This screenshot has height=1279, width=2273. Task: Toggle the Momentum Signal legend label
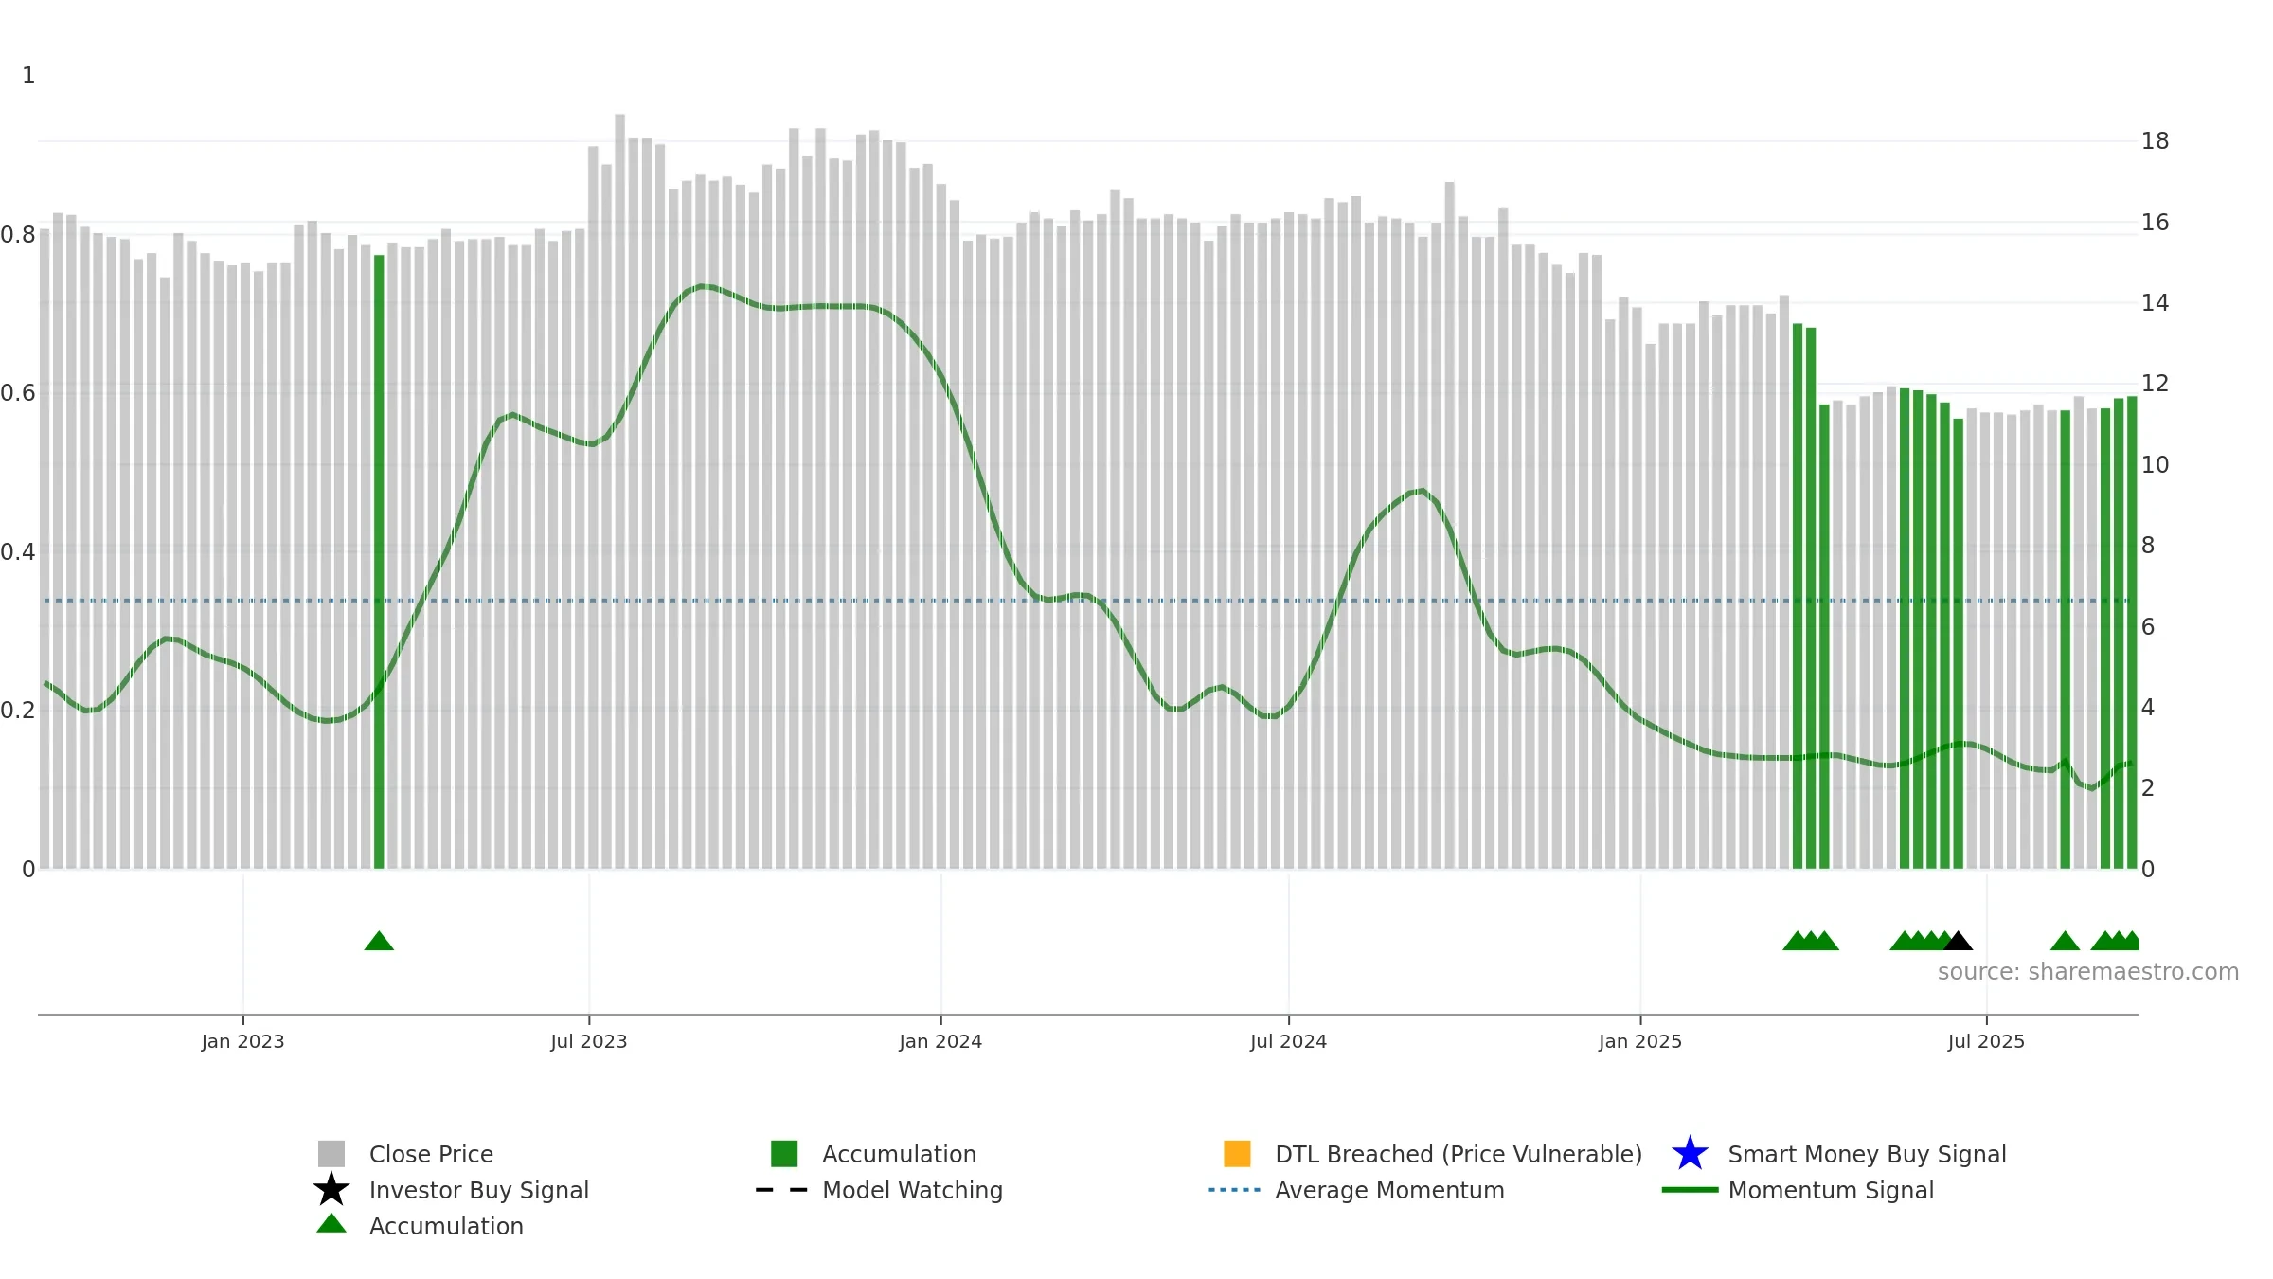pyautogui.click(x=1831, y=1190)
